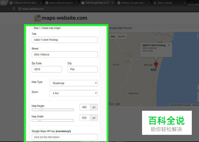Click the 'La Paz' map label
The width and height of the screenshot is (199, 142).
point(116,65)
